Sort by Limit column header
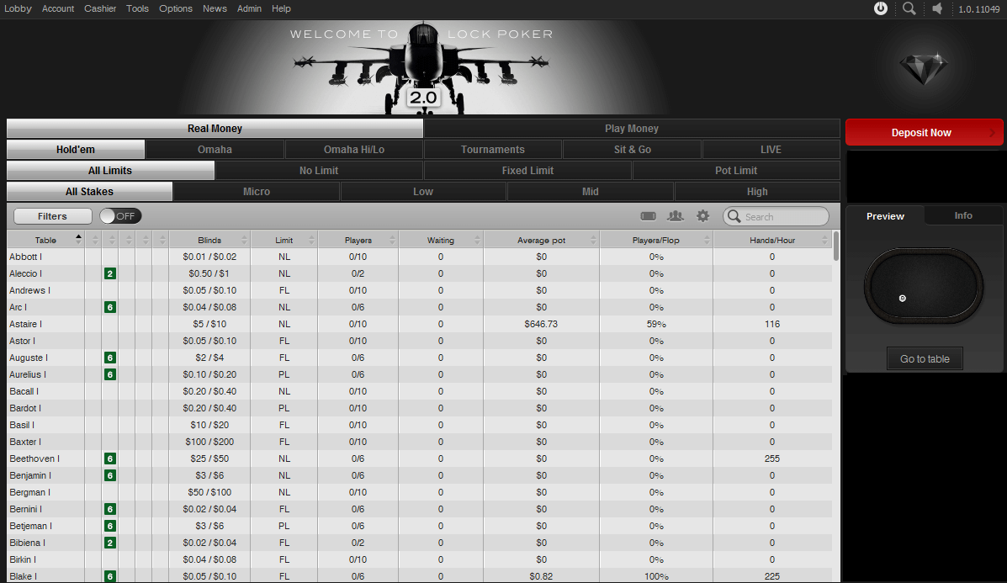The width and height of the screenshot is (1007, 583). pos(284,240)
